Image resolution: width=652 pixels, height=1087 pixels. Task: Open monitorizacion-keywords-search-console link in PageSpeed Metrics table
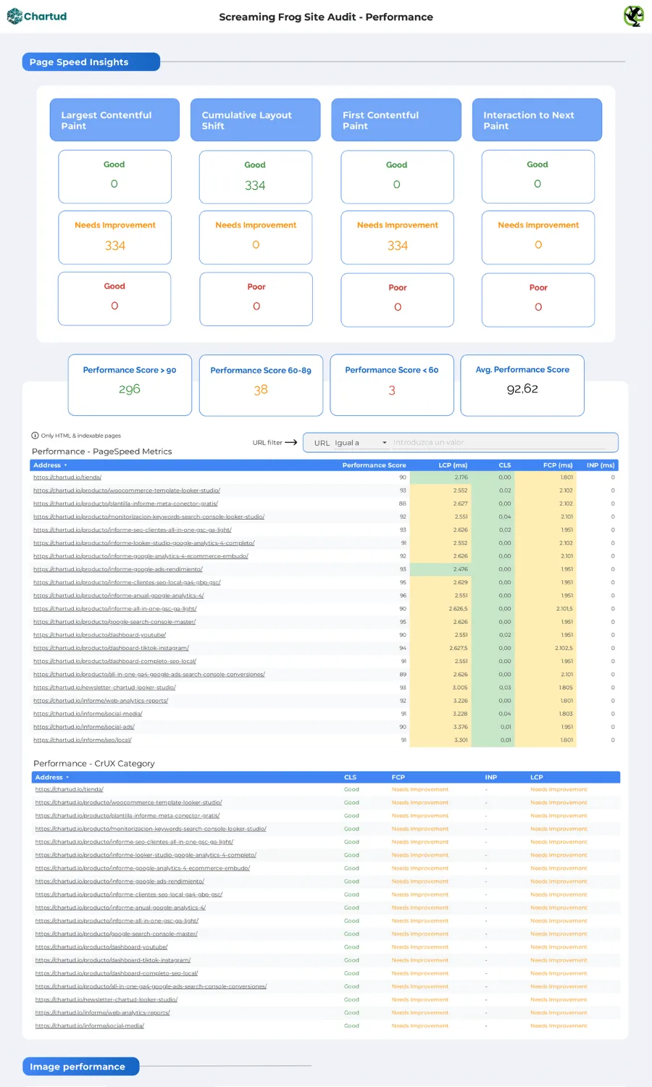click(x=149, y=517)
